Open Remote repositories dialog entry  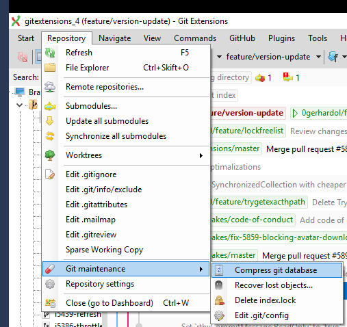126,87
